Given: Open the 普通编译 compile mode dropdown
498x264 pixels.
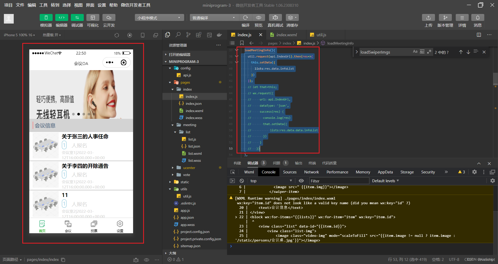Looking at the screenshot, I should [214, 18].
